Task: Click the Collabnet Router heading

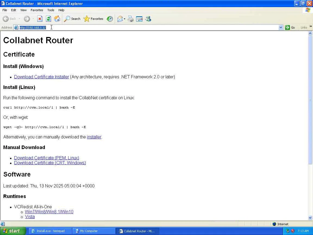Action: [38, 40]
